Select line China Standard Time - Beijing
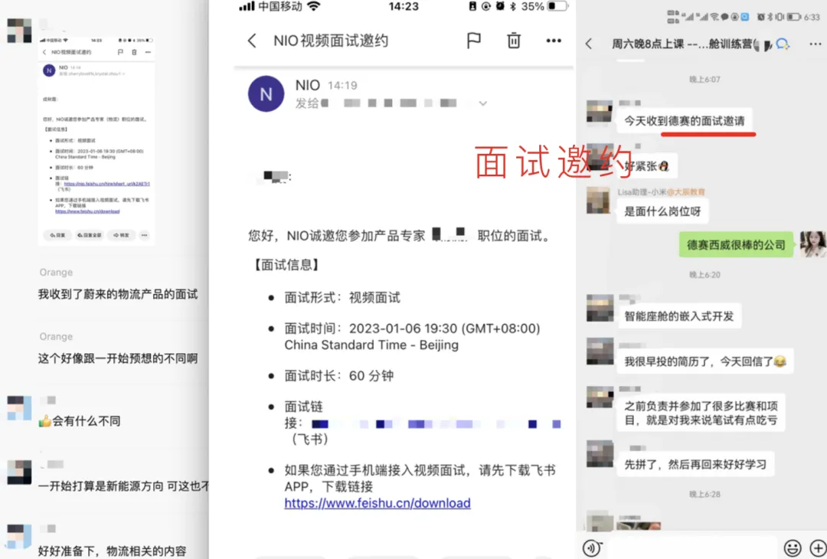The height and width of the screenshot is (559, 827). 371,345
